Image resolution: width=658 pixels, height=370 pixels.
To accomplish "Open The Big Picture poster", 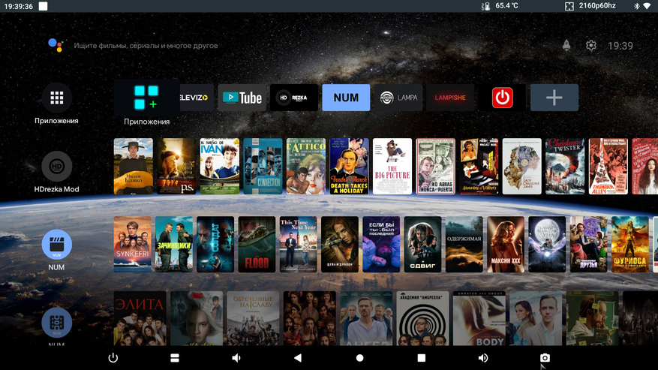I will click(392, 167).
